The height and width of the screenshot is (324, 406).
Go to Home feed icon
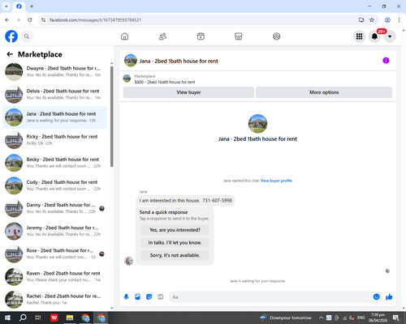tap(124, 36)
